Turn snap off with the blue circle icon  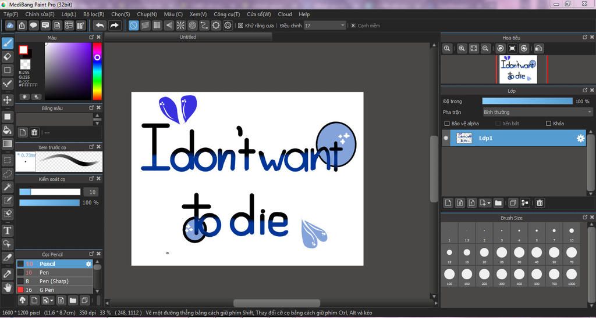pyautogui.click(x=133, y=26)
